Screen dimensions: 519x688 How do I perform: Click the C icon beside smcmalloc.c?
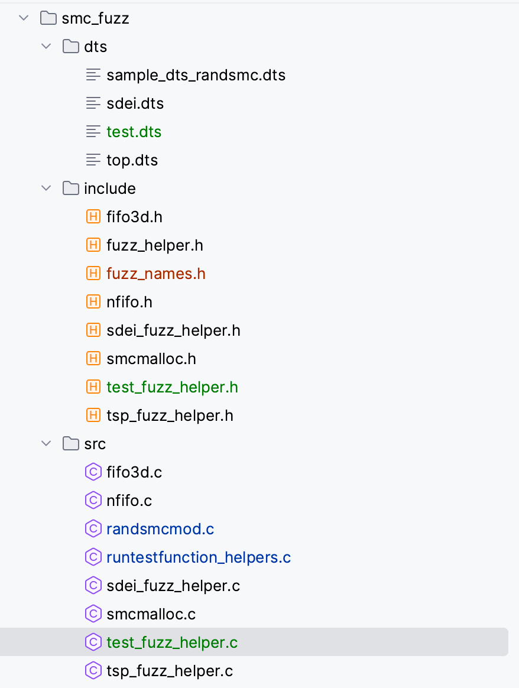click(x=93, y=614)
